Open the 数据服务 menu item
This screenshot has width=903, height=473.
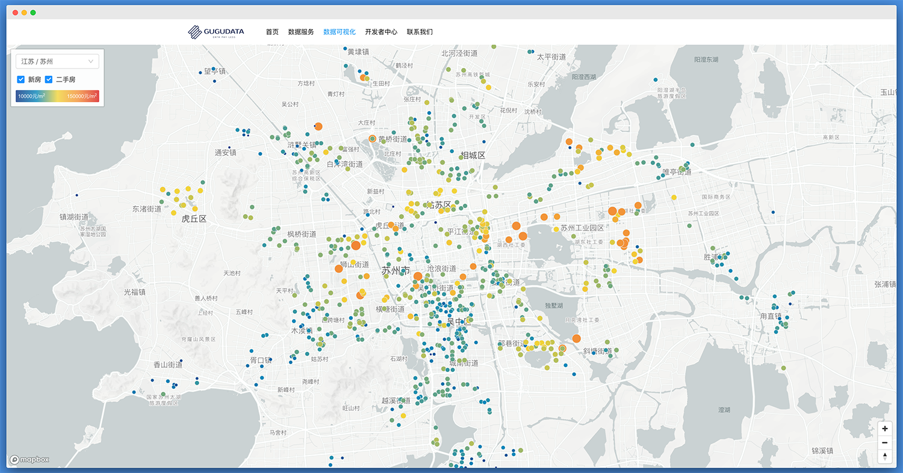pyautogui.click(x=301, y=32)
